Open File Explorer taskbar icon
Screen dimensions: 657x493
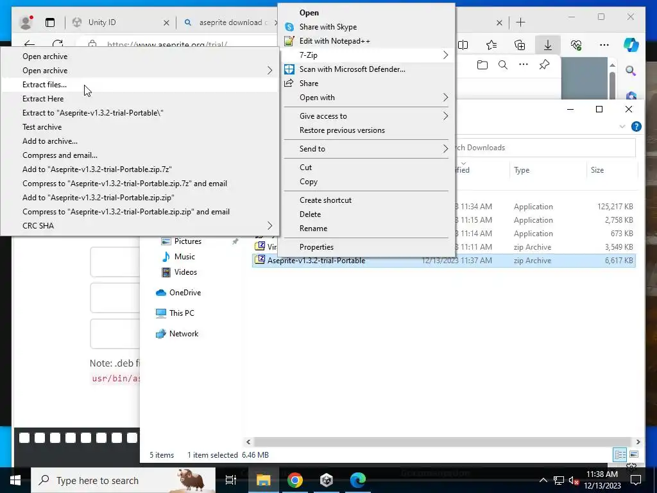pos(264,480)
